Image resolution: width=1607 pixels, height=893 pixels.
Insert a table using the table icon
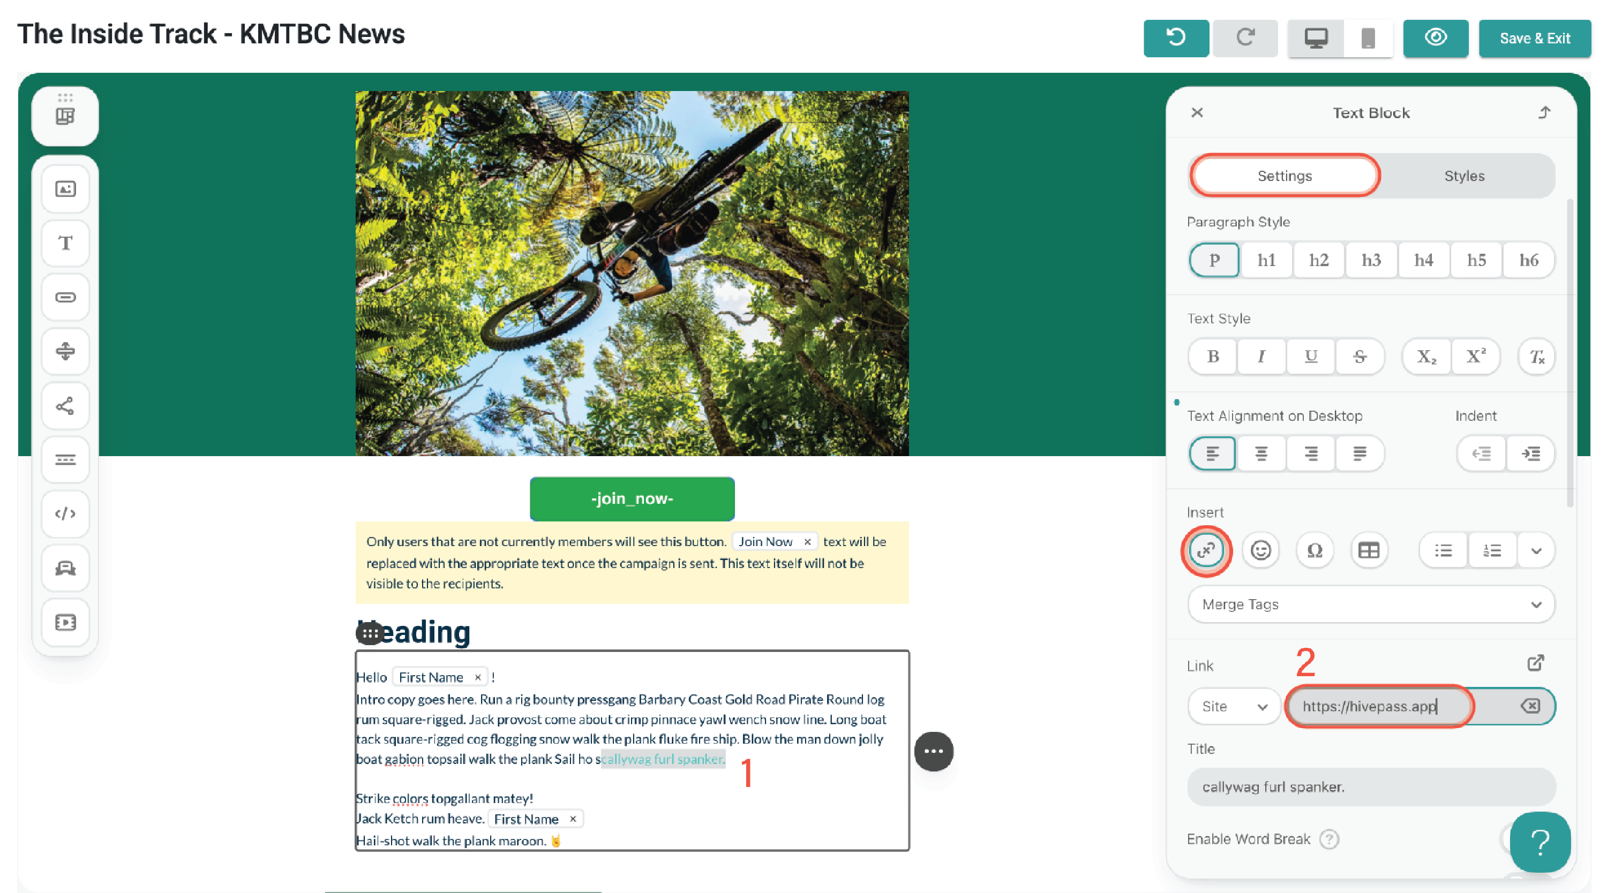point(1369,551)
